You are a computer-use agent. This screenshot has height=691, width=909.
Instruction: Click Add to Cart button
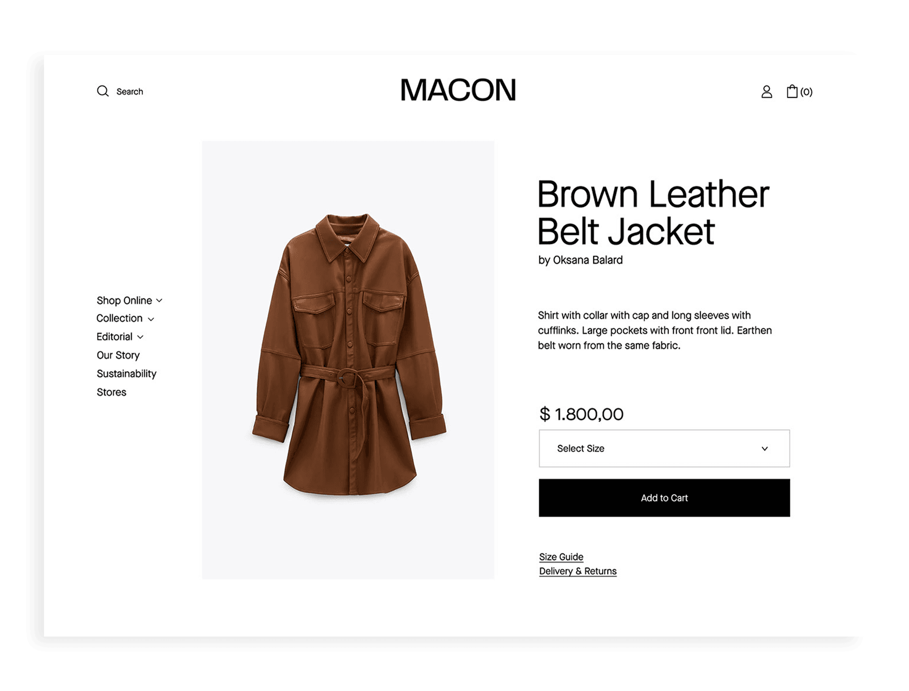(664, 498)
